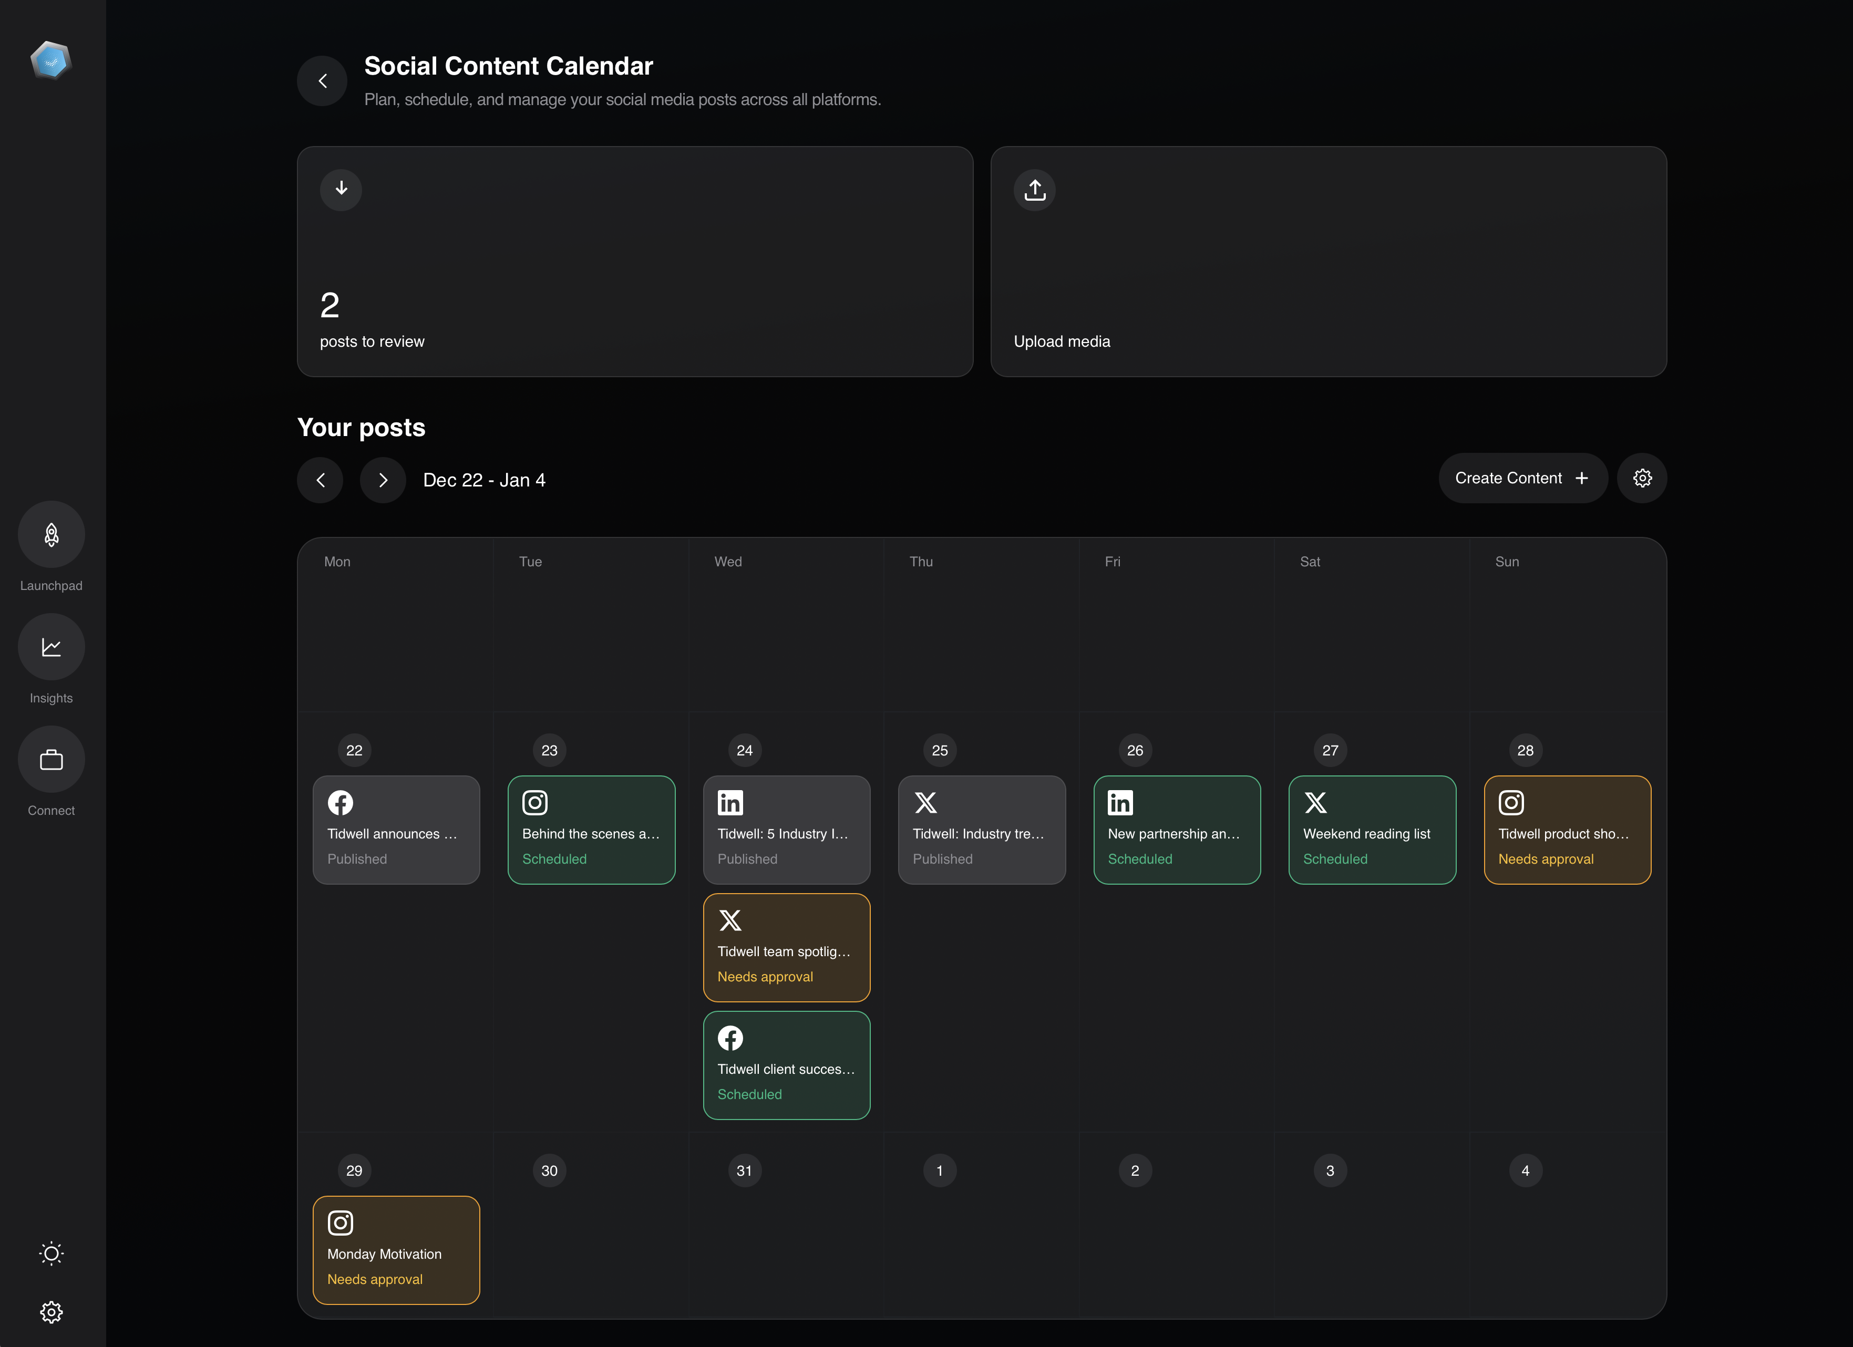The width and height of the screenshot is (1853, 1347).
Task: Open Insights chart icon in sidebar
Action: click(50, 647)
